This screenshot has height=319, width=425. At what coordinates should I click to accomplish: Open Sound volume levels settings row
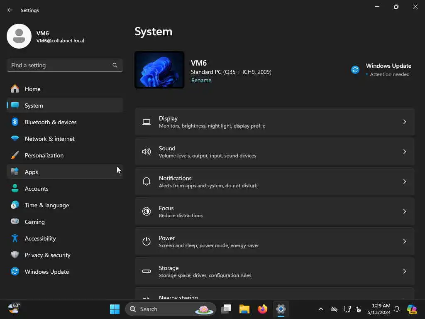pos(275,152)
